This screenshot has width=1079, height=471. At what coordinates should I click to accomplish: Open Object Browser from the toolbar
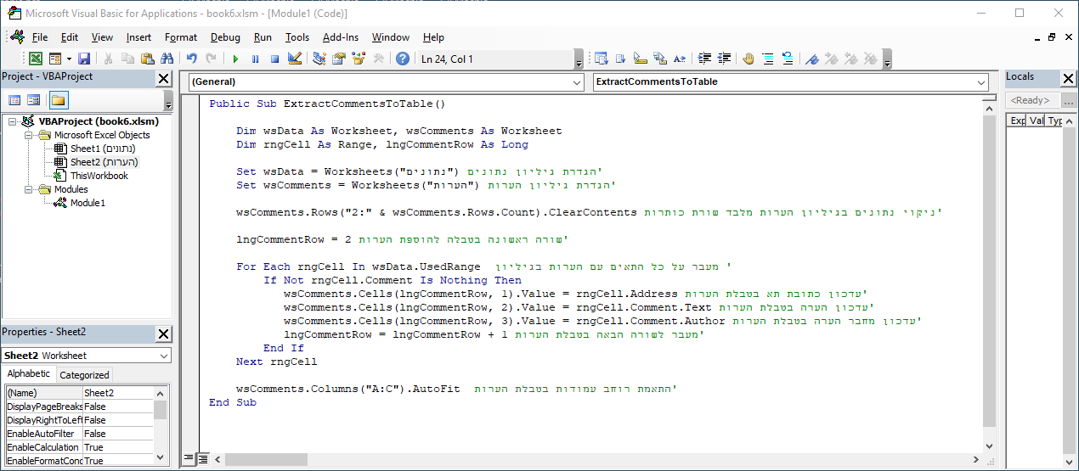coord(359,59)
